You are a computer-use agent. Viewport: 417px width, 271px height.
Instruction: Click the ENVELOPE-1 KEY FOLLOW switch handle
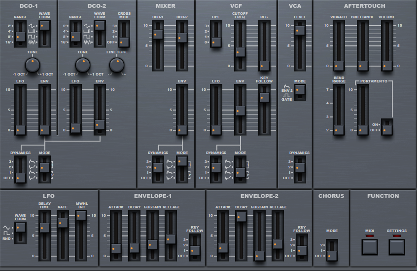[x=195, y=250]
